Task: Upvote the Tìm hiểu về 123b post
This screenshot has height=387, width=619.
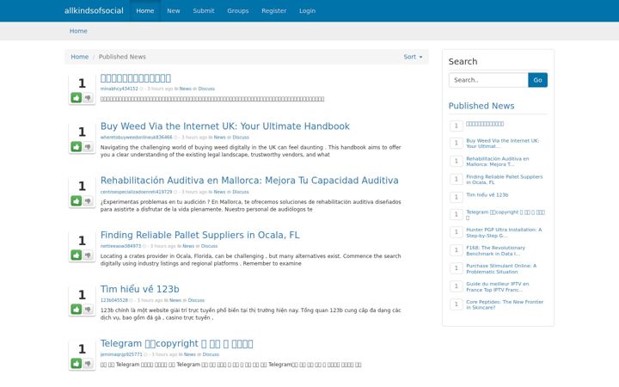Action: click(x=77, y=310)
